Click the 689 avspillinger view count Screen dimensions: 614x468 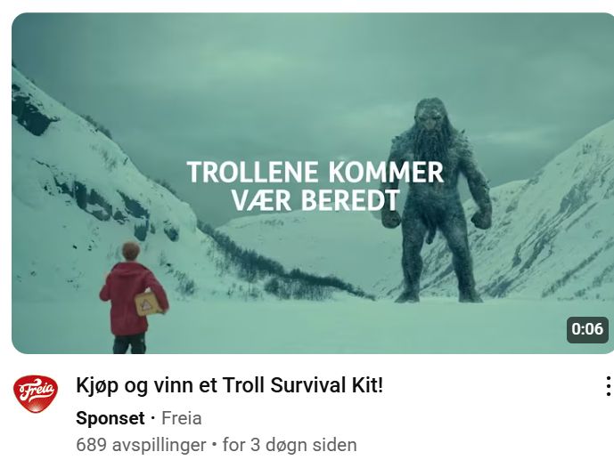point(141,445)
